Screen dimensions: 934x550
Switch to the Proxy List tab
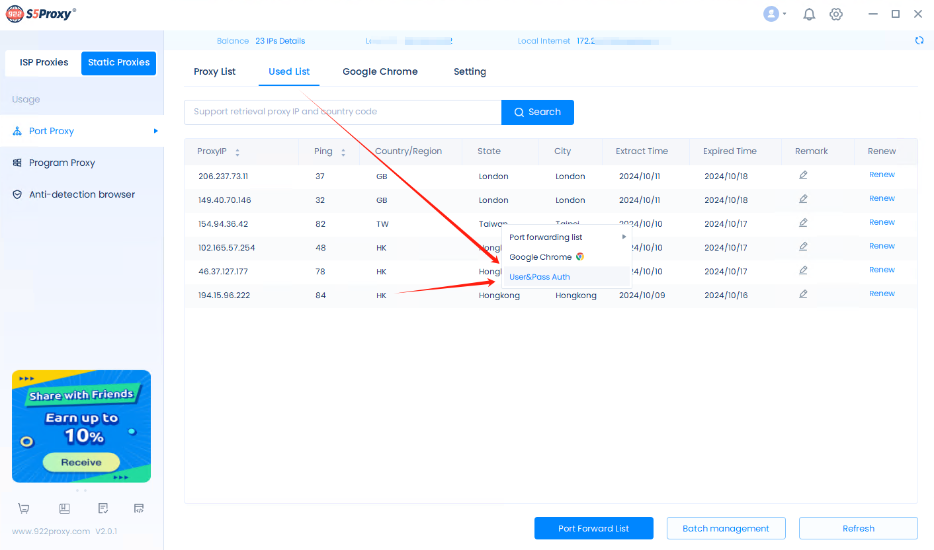(x=214, y=71)
